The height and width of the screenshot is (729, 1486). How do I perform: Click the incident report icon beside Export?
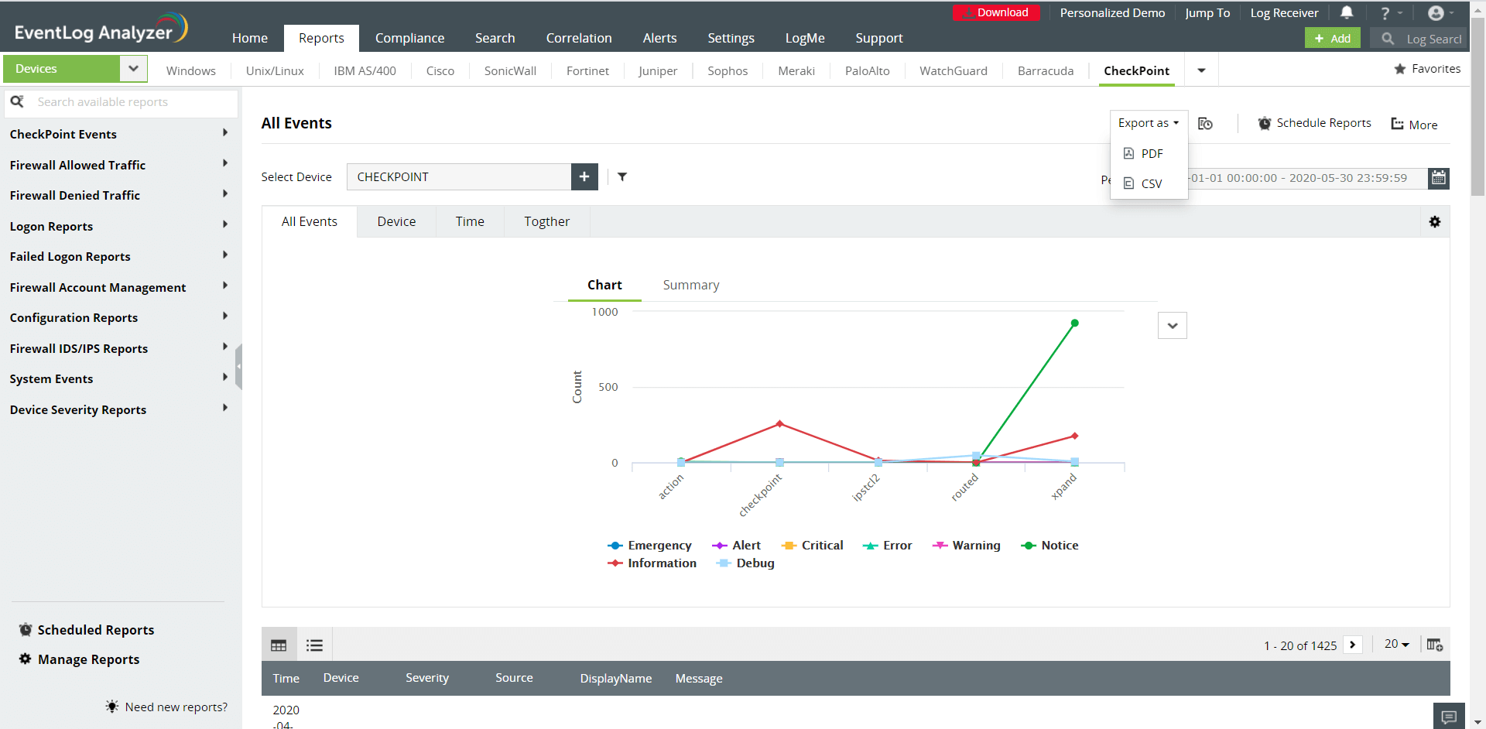pos(1205,124)
